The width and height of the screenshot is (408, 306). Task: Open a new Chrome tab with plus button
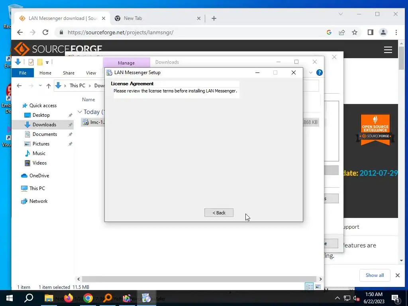click(214, 18)
